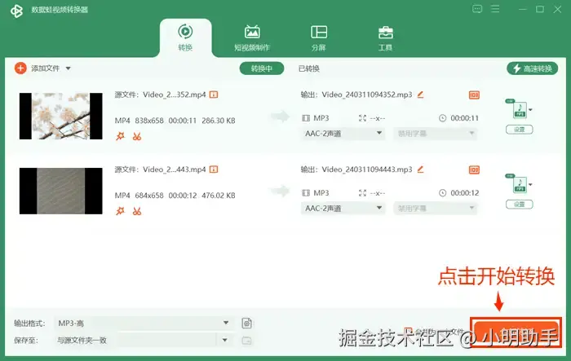Screen dimensions: 571x361
Task: Click the settings icon next to output format
Action: (246, 324)
